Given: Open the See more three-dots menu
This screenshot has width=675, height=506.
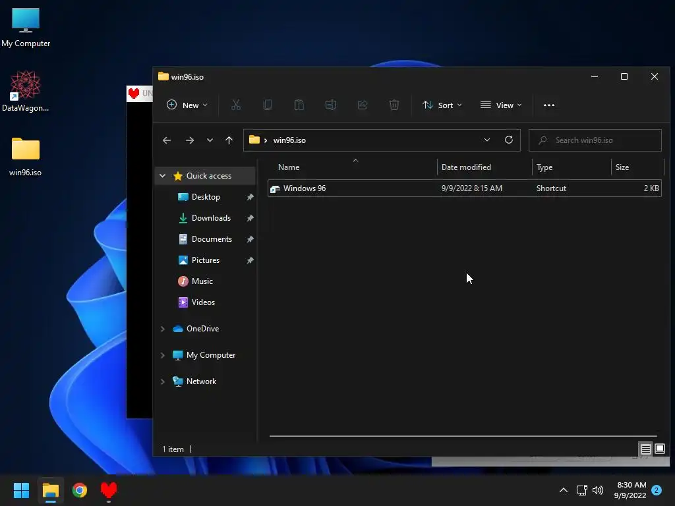Looking at the screenshot, I should coord(549,105).
